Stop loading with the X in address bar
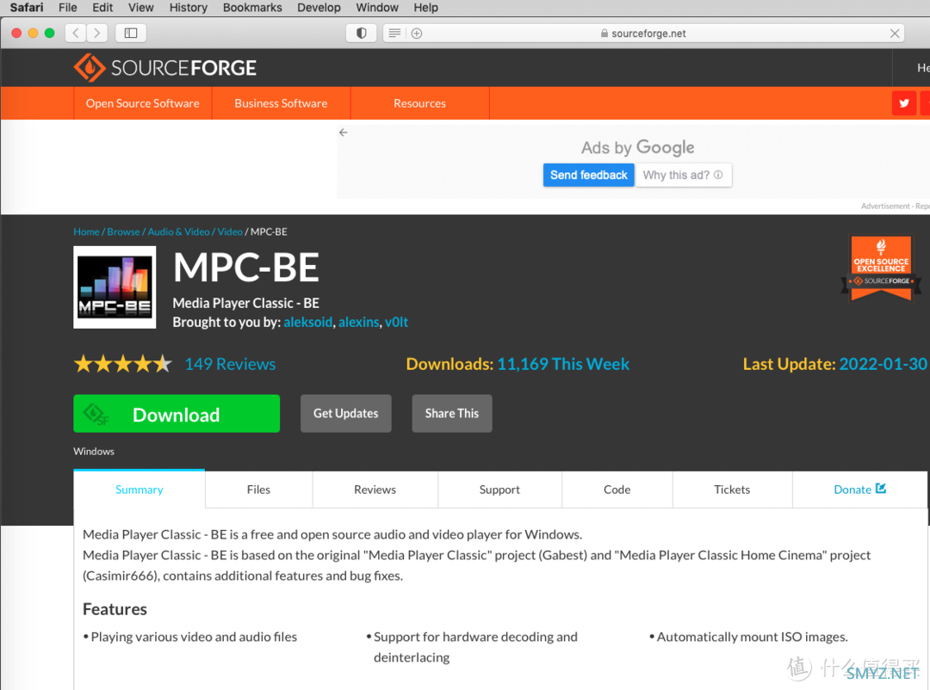Viewport: 930px width, 690px height. pyautogui.click(x=895, y=34)
